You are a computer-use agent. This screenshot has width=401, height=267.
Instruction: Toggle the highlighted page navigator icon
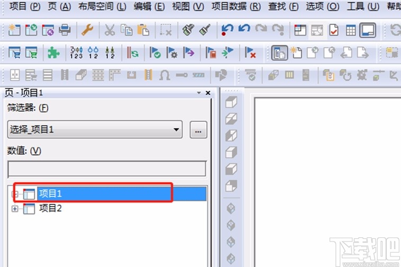tap(279, 53)
